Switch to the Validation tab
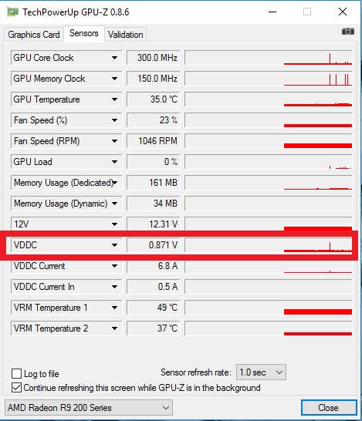Screen dimensions: 362x421 tap(125, 35)
